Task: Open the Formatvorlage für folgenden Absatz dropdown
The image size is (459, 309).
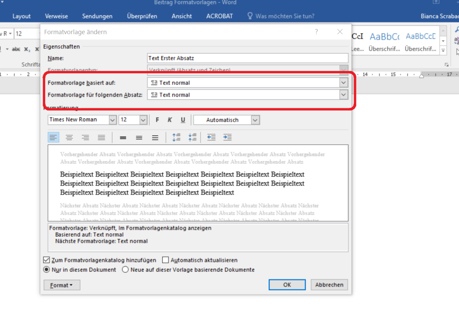Action: tap(343, 95)
